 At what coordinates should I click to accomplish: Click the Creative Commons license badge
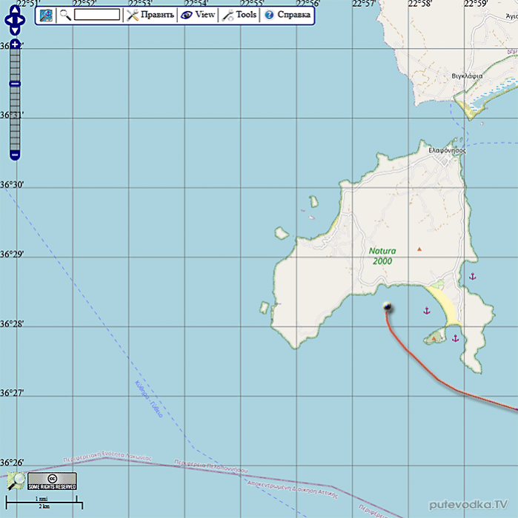click(53, 481)
